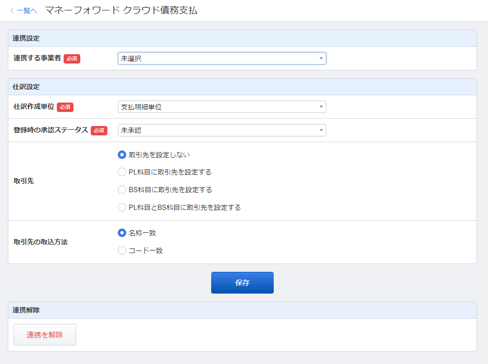Select BS科目に取引先を設定する radio option
The height and width of the screenshot is (364, 488).
tap(122, 190)
